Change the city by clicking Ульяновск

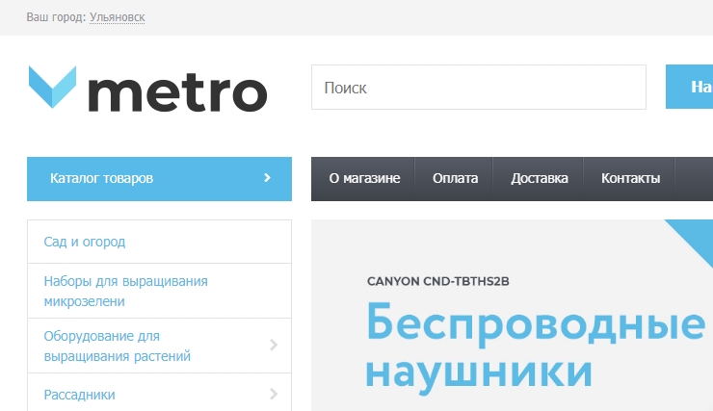tap(117, 17)
